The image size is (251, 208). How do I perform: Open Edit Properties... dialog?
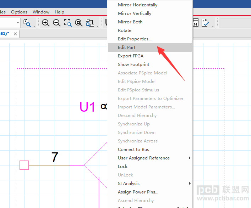coord(150,39)
